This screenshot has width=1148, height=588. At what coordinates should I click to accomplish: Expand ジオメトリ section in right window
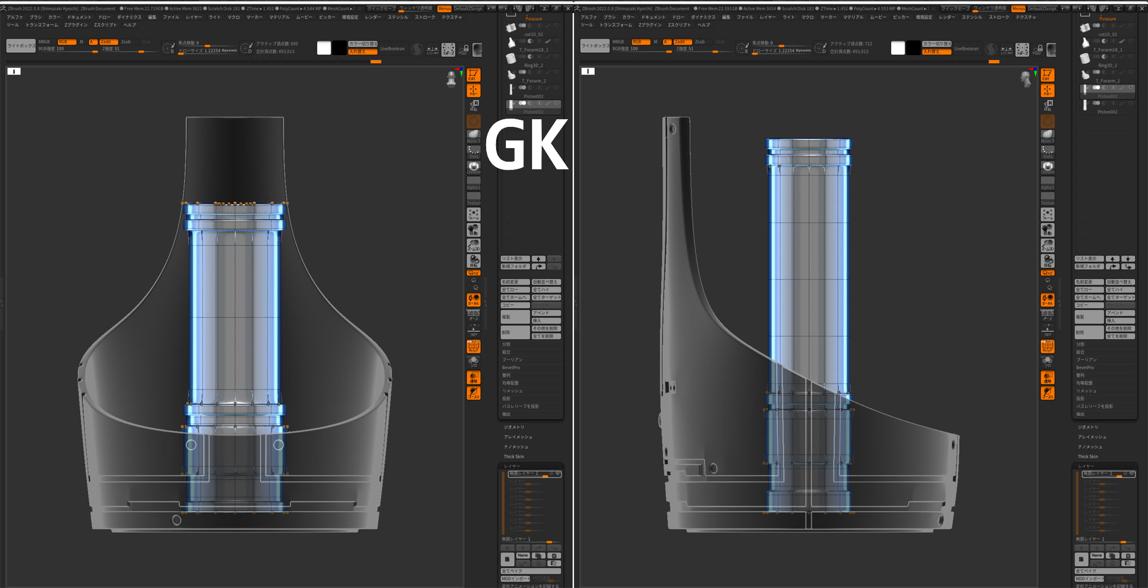point(1087,427)
